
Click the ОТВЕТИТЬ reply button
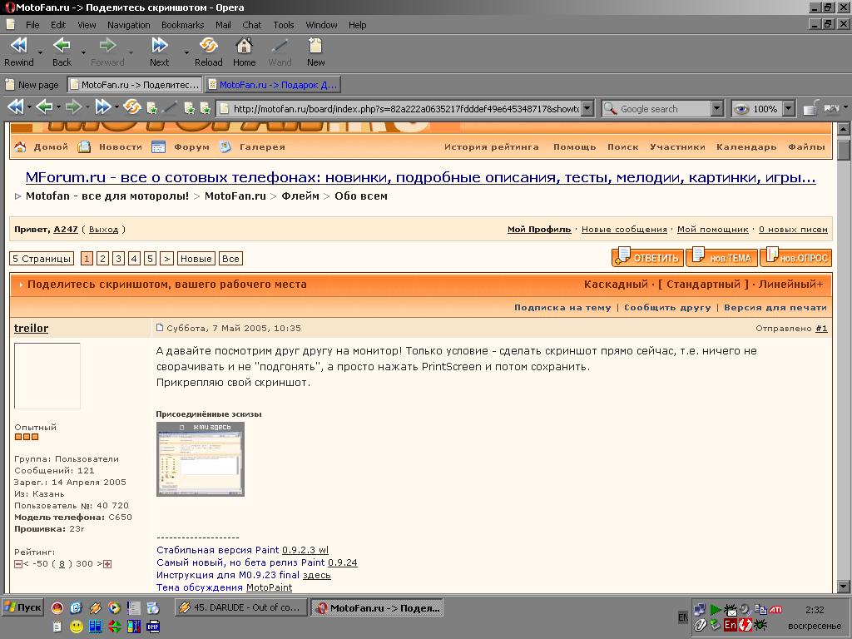coord(647,257)
